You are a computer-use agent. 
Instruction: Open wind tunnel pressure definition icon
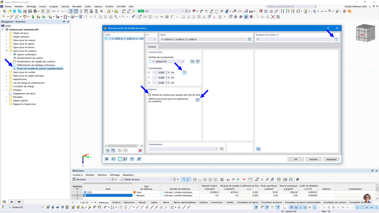pyautogui.click(x=197, y=100)
